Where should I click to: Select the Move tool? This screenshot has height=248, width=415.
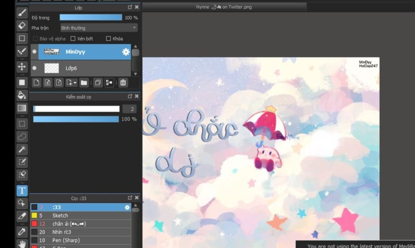(22, 67)
